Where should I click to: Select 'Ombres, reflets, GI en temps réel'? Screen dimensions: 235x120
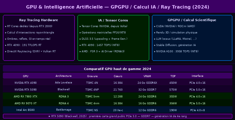(29, 39)
